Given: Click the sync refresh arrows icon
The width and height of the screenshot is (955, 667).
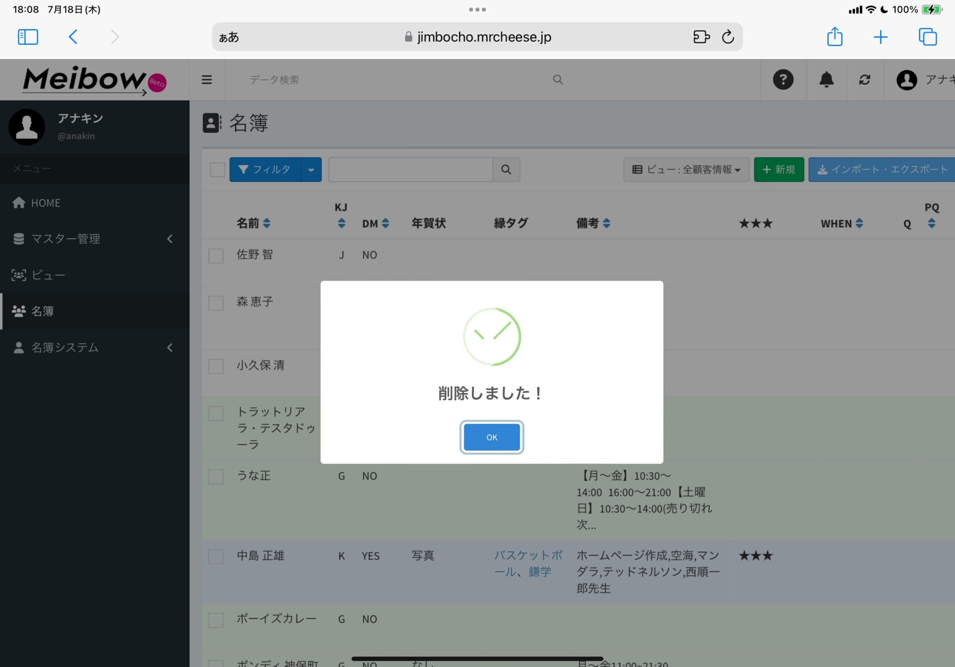Looking at the screenshot, I should tap(864, 80).
